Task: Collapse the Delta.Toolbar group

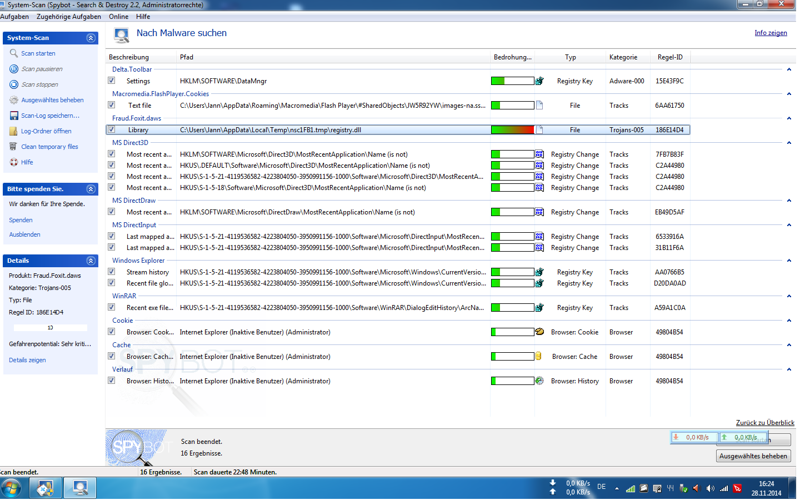Action: 789,69
